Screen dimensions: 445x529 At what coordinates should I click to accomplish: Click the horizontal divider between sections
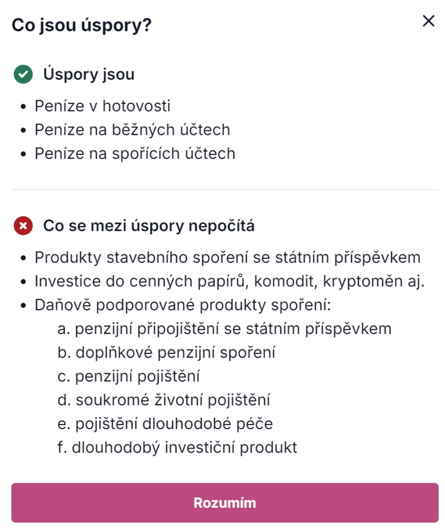tap(225, 189)
